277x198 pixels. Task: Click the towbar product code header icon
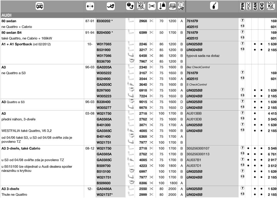111,6
